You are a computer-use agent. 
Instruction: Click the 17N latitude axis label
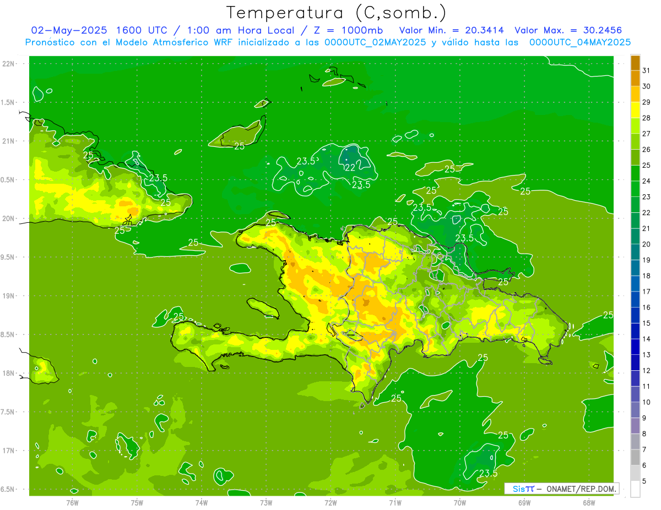pos(8,451)
